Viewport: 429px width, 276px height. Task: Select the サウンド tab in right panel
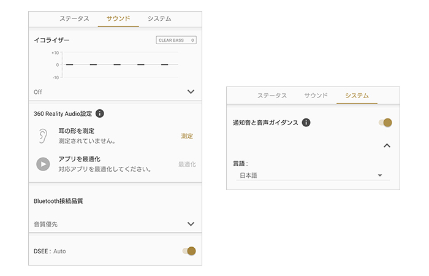(x=316, y=96)
